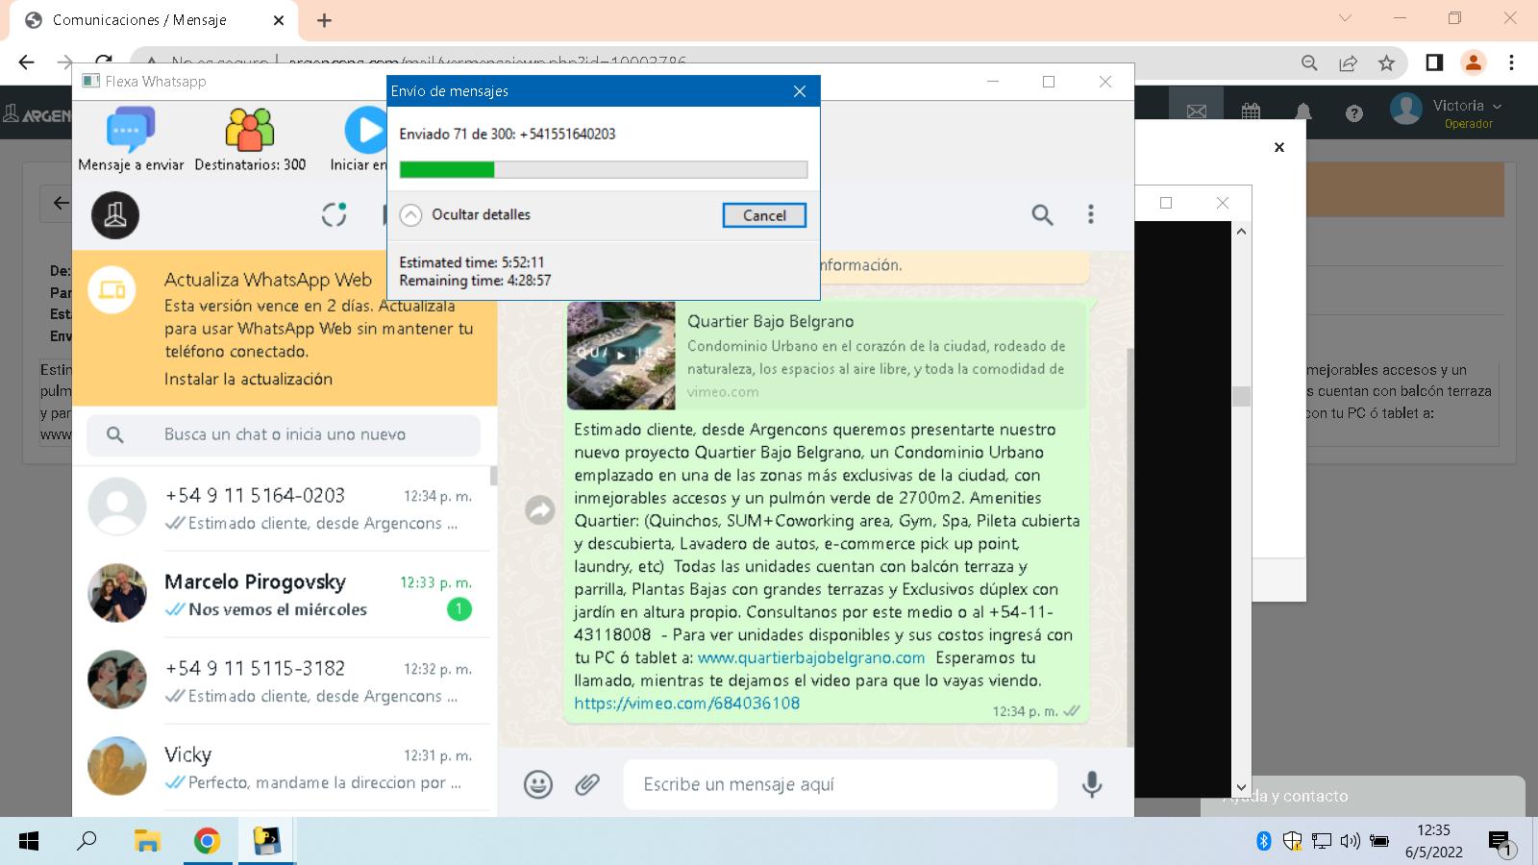
Task: Collapse details with Ocultar detalles chevron
Action: [410, 215]
